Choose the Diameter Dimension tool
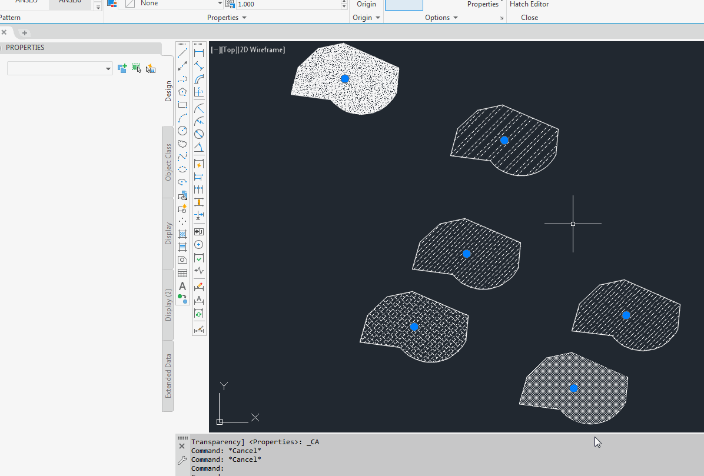The width and height of the screenshot is (704, 476). point(199,134)
